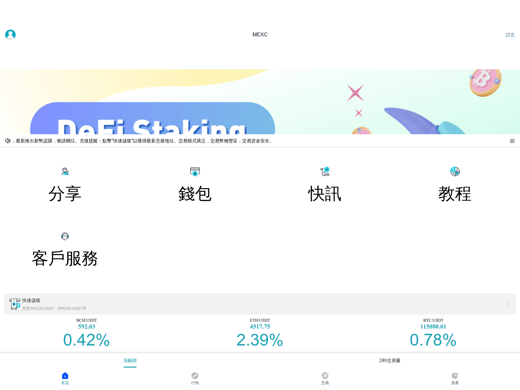Open the 交易 trade nav icon
Viewport: 520px width, 390px height.
325,375
